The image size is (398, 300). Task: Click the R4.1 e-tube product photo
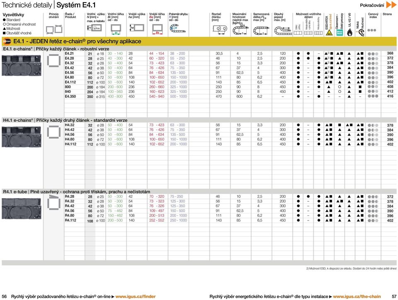pos(22,209)
